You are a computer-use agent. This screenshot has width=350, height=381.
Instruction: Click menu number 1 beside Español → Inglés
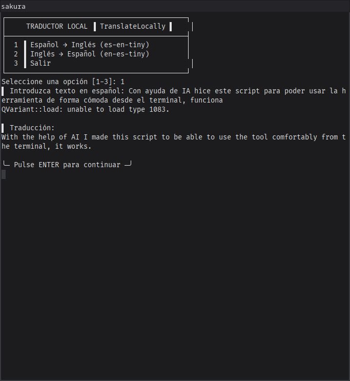(x=16, y=45)
